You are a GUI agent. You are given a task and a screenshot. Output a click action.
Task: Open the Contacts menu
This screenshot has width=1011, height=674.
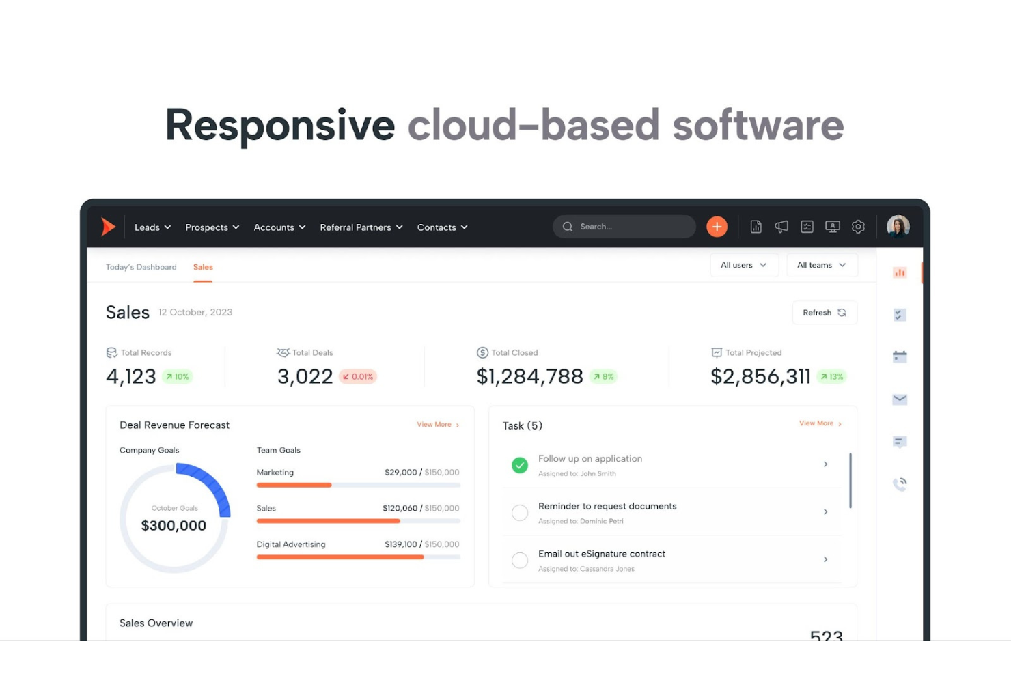click(x=441, y=227)
